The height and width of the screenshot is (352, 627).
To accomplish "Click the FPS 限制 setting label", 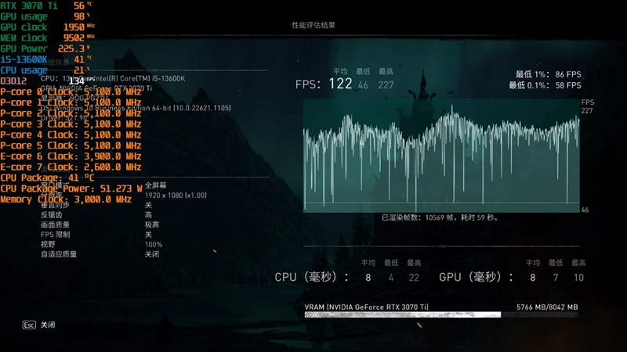I will pyautogui.click(x=55, y=234).
